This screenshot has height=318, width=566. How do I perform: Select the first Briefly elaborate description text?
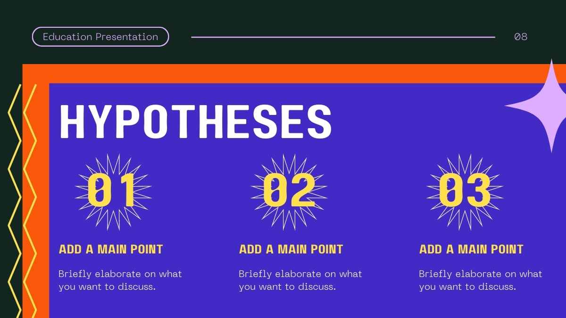click(x=120, y=280)
